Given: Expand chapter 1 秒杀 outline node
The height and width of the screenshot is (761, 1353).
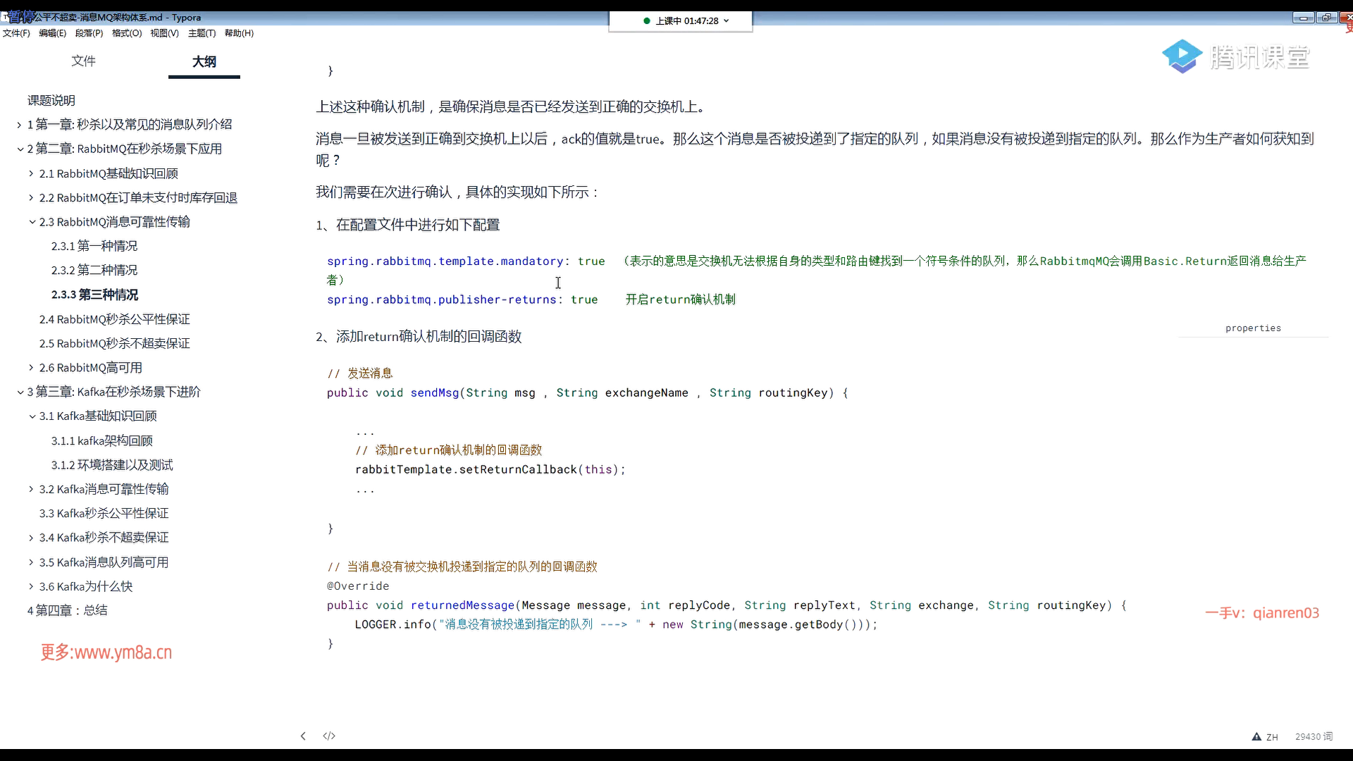Looking at the screenshot, I should click(x=20, y=125).
